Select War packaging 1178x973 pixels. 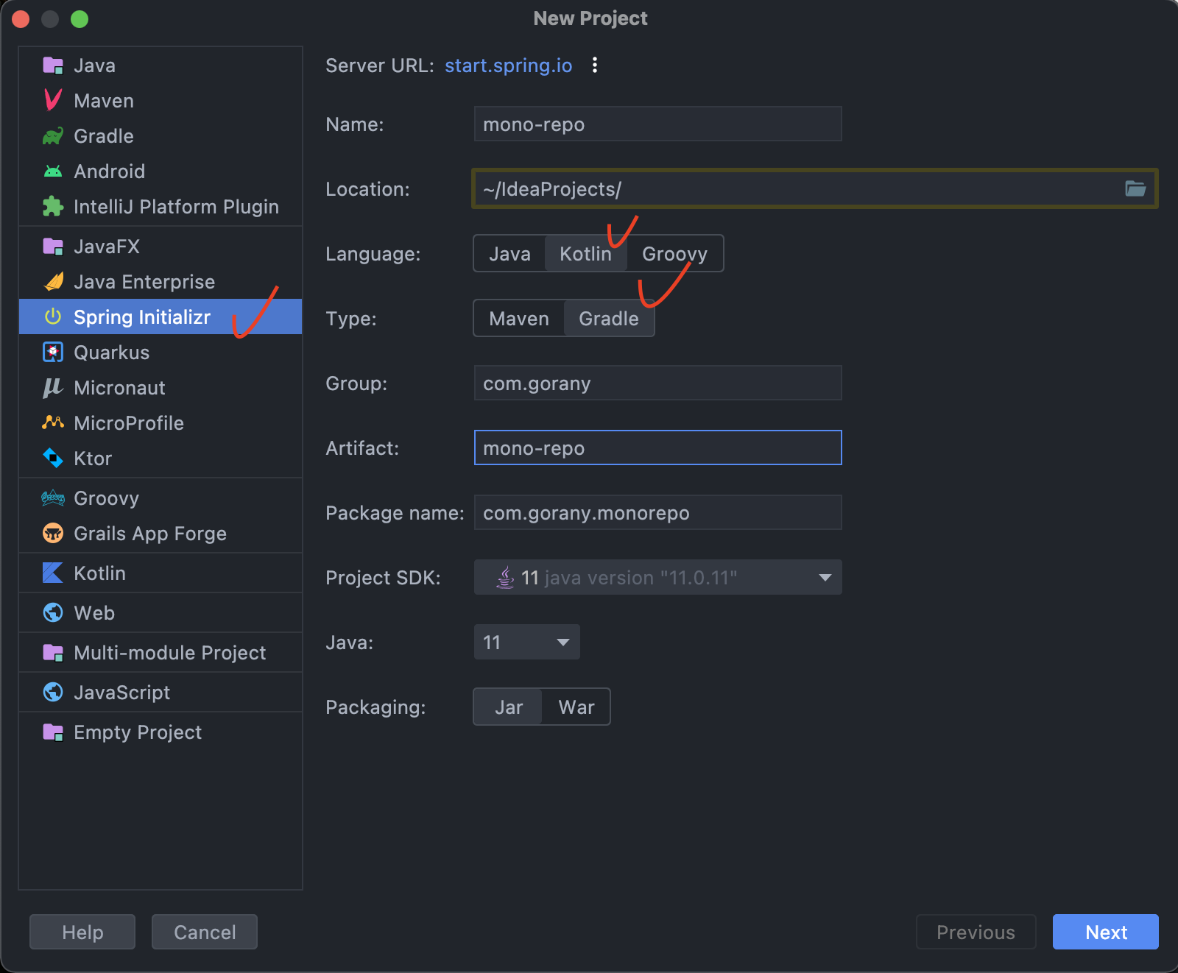point(576,707)
